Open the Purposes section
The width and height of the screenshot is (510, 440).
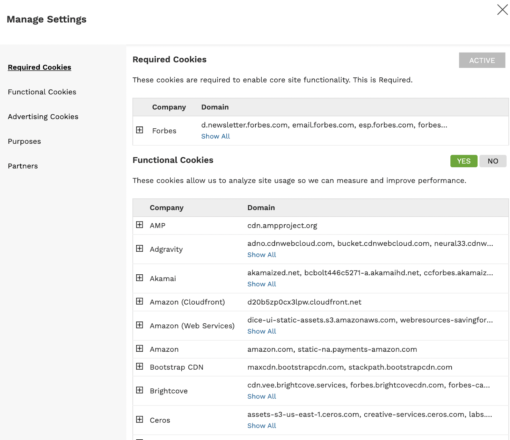(x=25, y=141)
